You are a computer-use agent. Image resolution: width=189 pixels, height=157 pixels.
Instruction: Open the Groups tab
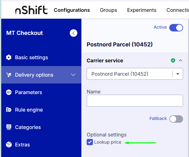[109, 10]
